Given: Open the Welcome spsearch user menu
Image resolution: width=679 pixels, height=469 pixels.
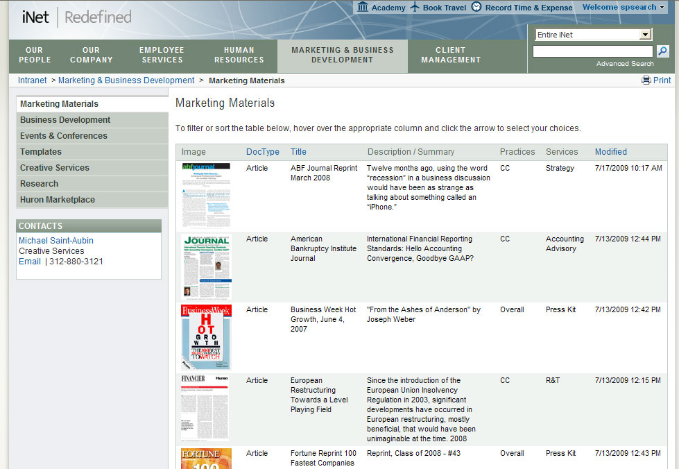Looking at the screenshot, I should tap(624, 7).
